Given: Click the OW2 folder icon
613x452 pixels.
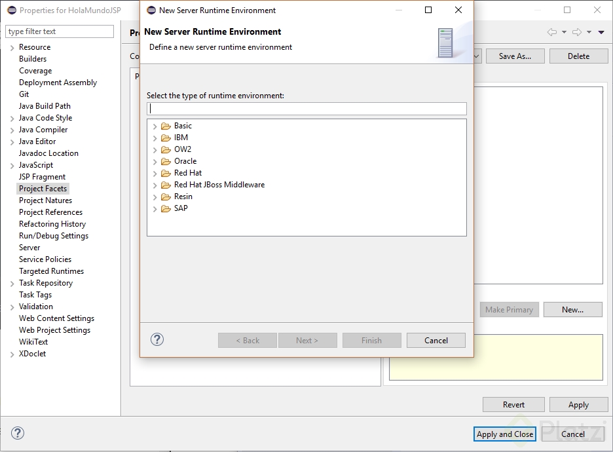Looking at the screenshot, I should (166, 149).
